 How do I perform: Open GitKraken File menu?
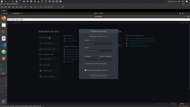[9, 20]
